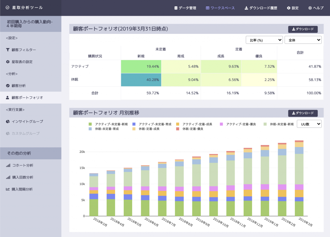Click the blue アクティブ-未定着-育成 legend swatch

[134, 124]
